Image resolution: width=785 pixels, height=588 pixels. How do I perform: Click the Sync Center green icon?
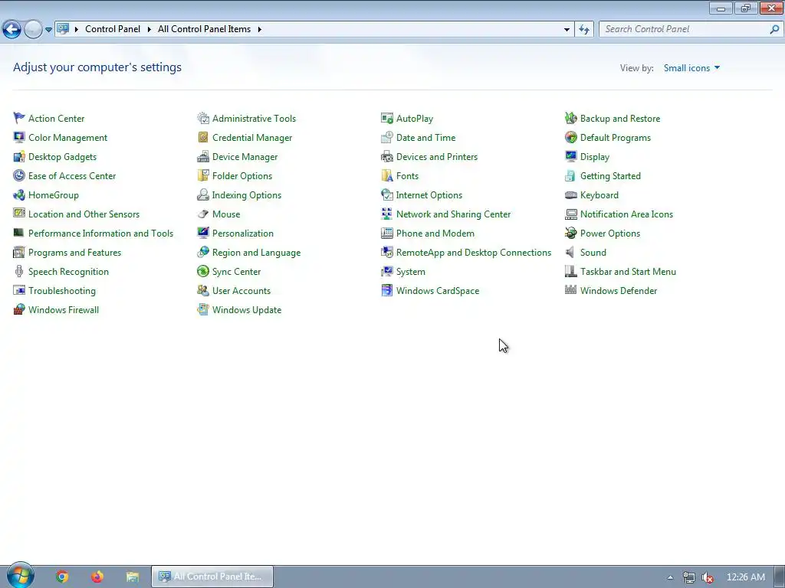(x=202, y=272)
